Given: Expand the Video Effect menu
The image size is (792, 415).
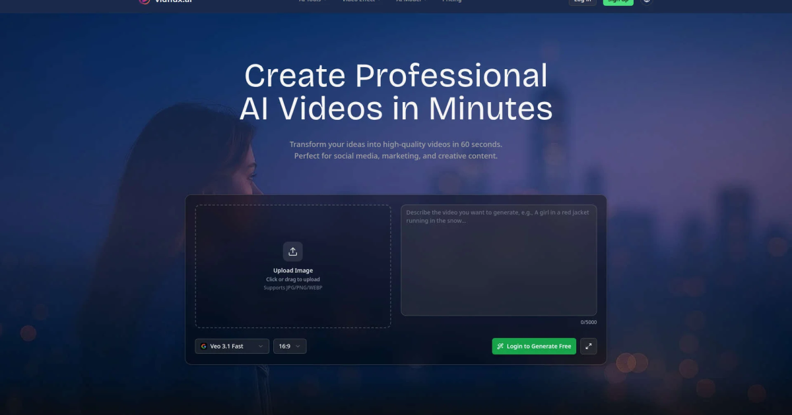Looking at the screenshot, I should pos(361,1).
